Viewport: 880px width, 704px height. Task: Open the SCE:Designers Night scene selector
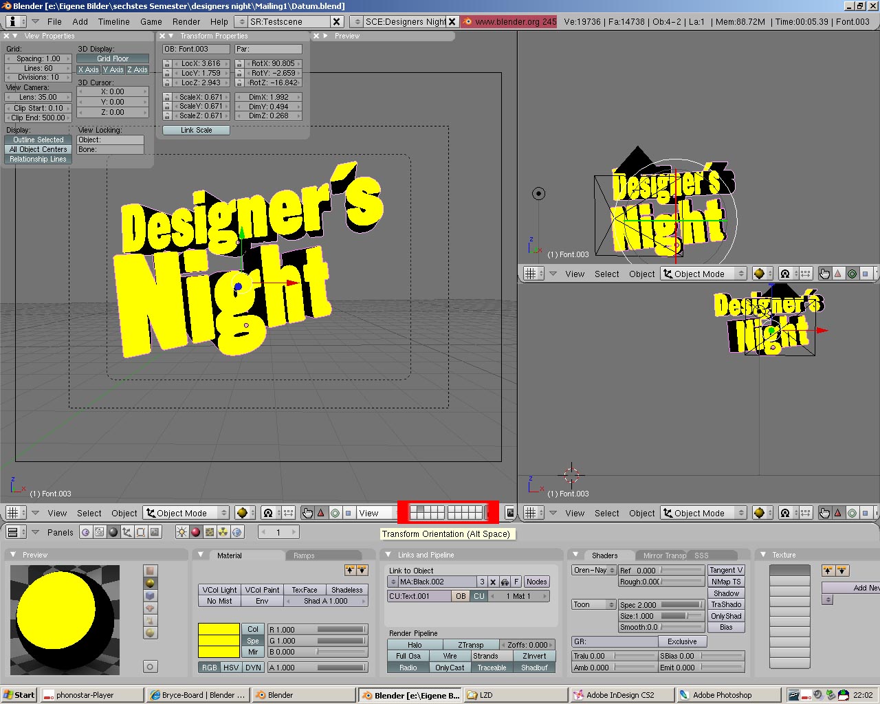pos(357,22)
